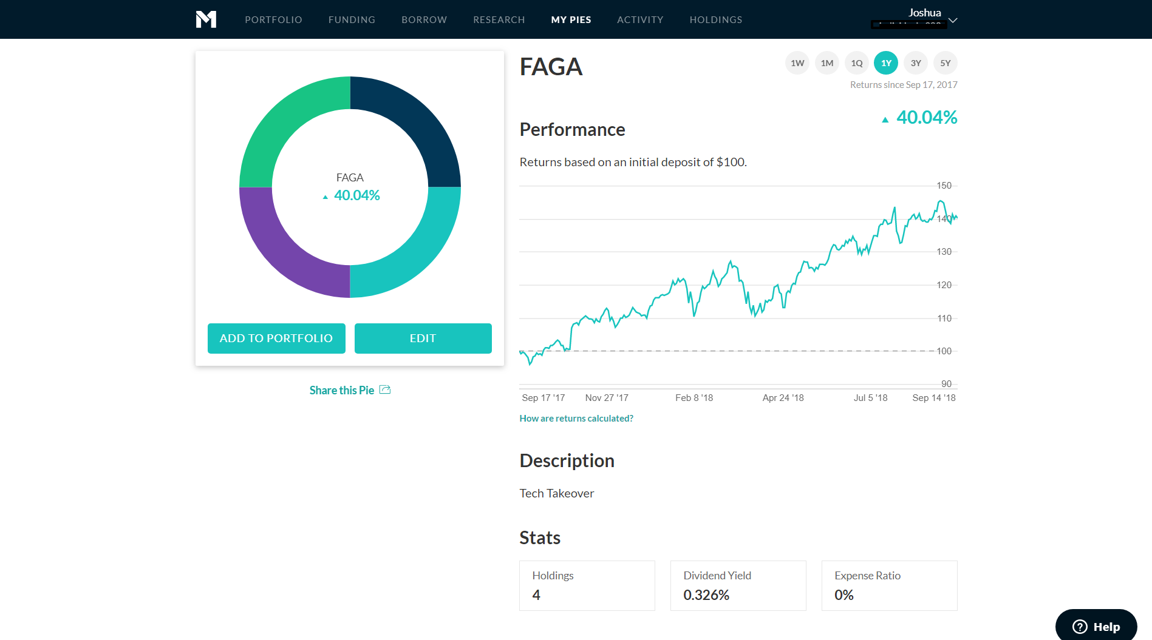
Task: Click the Returns since Sep 17, 2017 text
Action: tap(904, 85)
